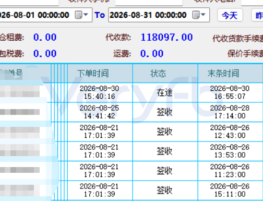Click last update time 2026-08-26 13:53:00
This screenshot has height=201, width=263.
coord(230,151)
